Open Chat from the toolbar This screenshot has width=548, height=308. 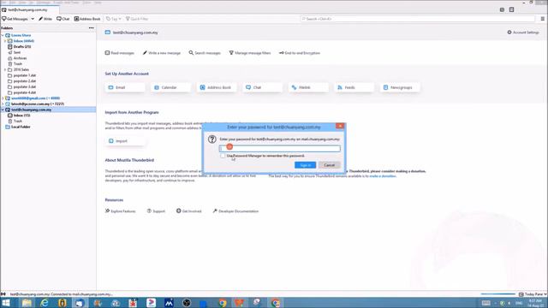pyautogui.click(x=63, y=19)
